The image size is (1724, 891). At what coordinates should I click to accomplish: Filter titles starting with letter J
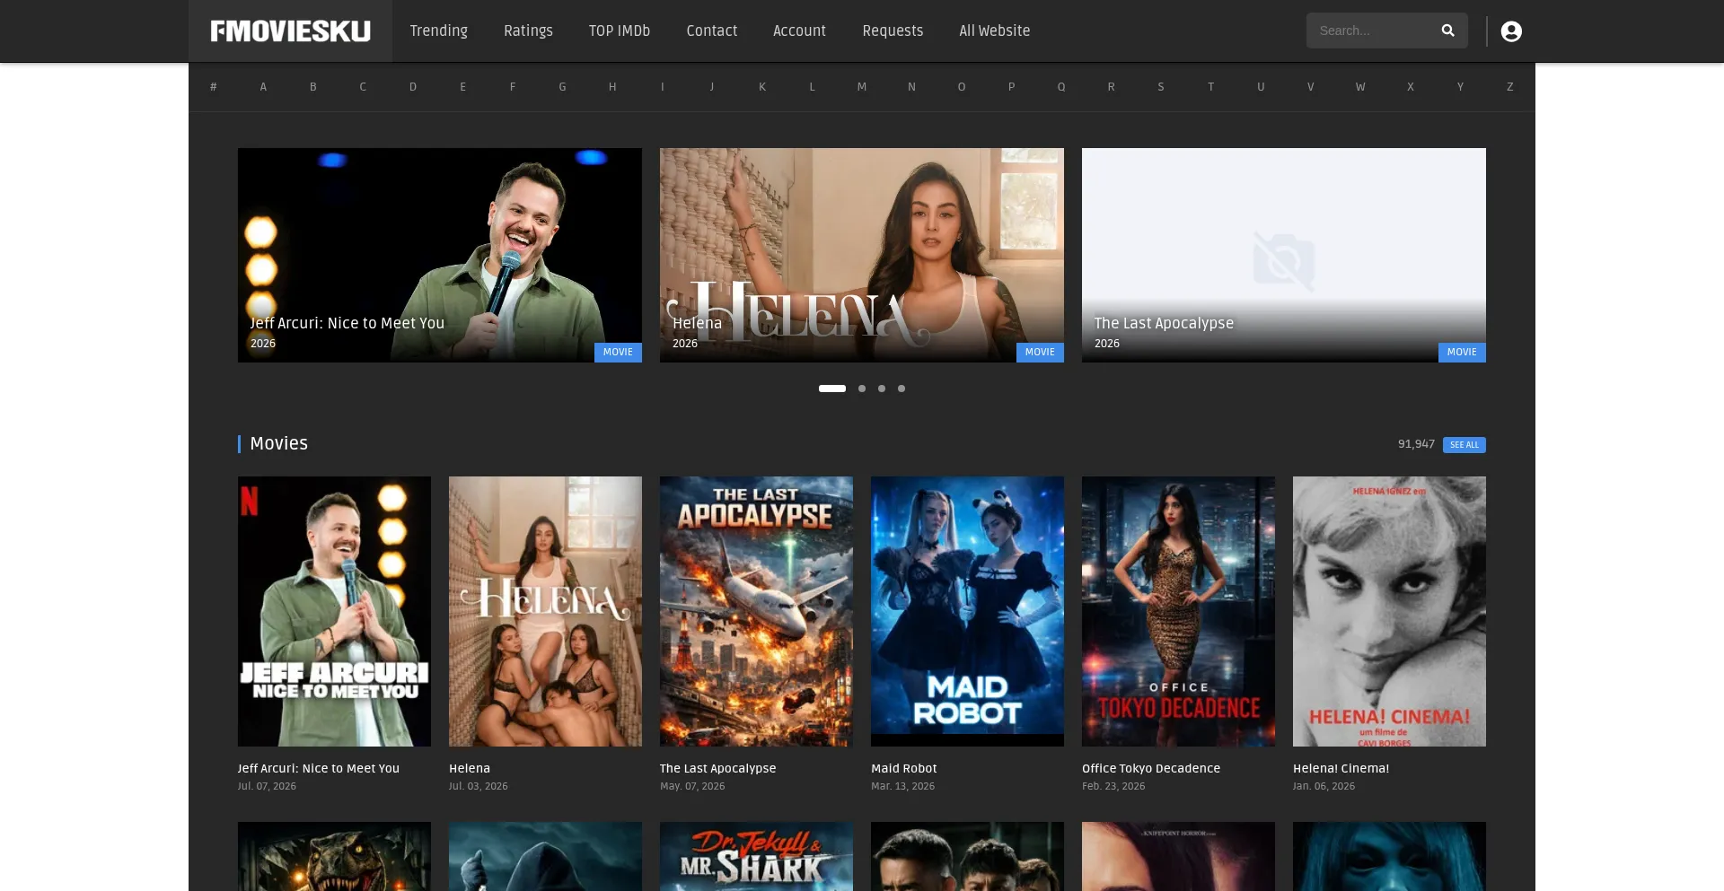[712, 87]
